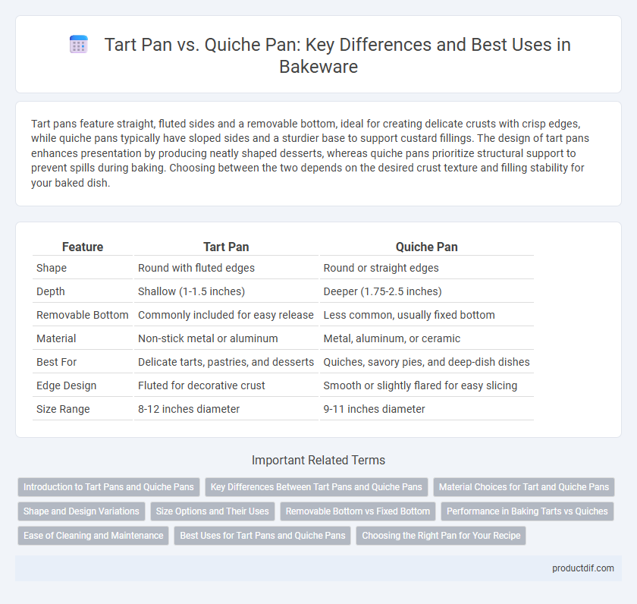Image resolution: width=637 pixels, height=604 pixels.
Task: Open Key Differences Between Tart Pans and Quiche Pans
Action: point(316,487)
